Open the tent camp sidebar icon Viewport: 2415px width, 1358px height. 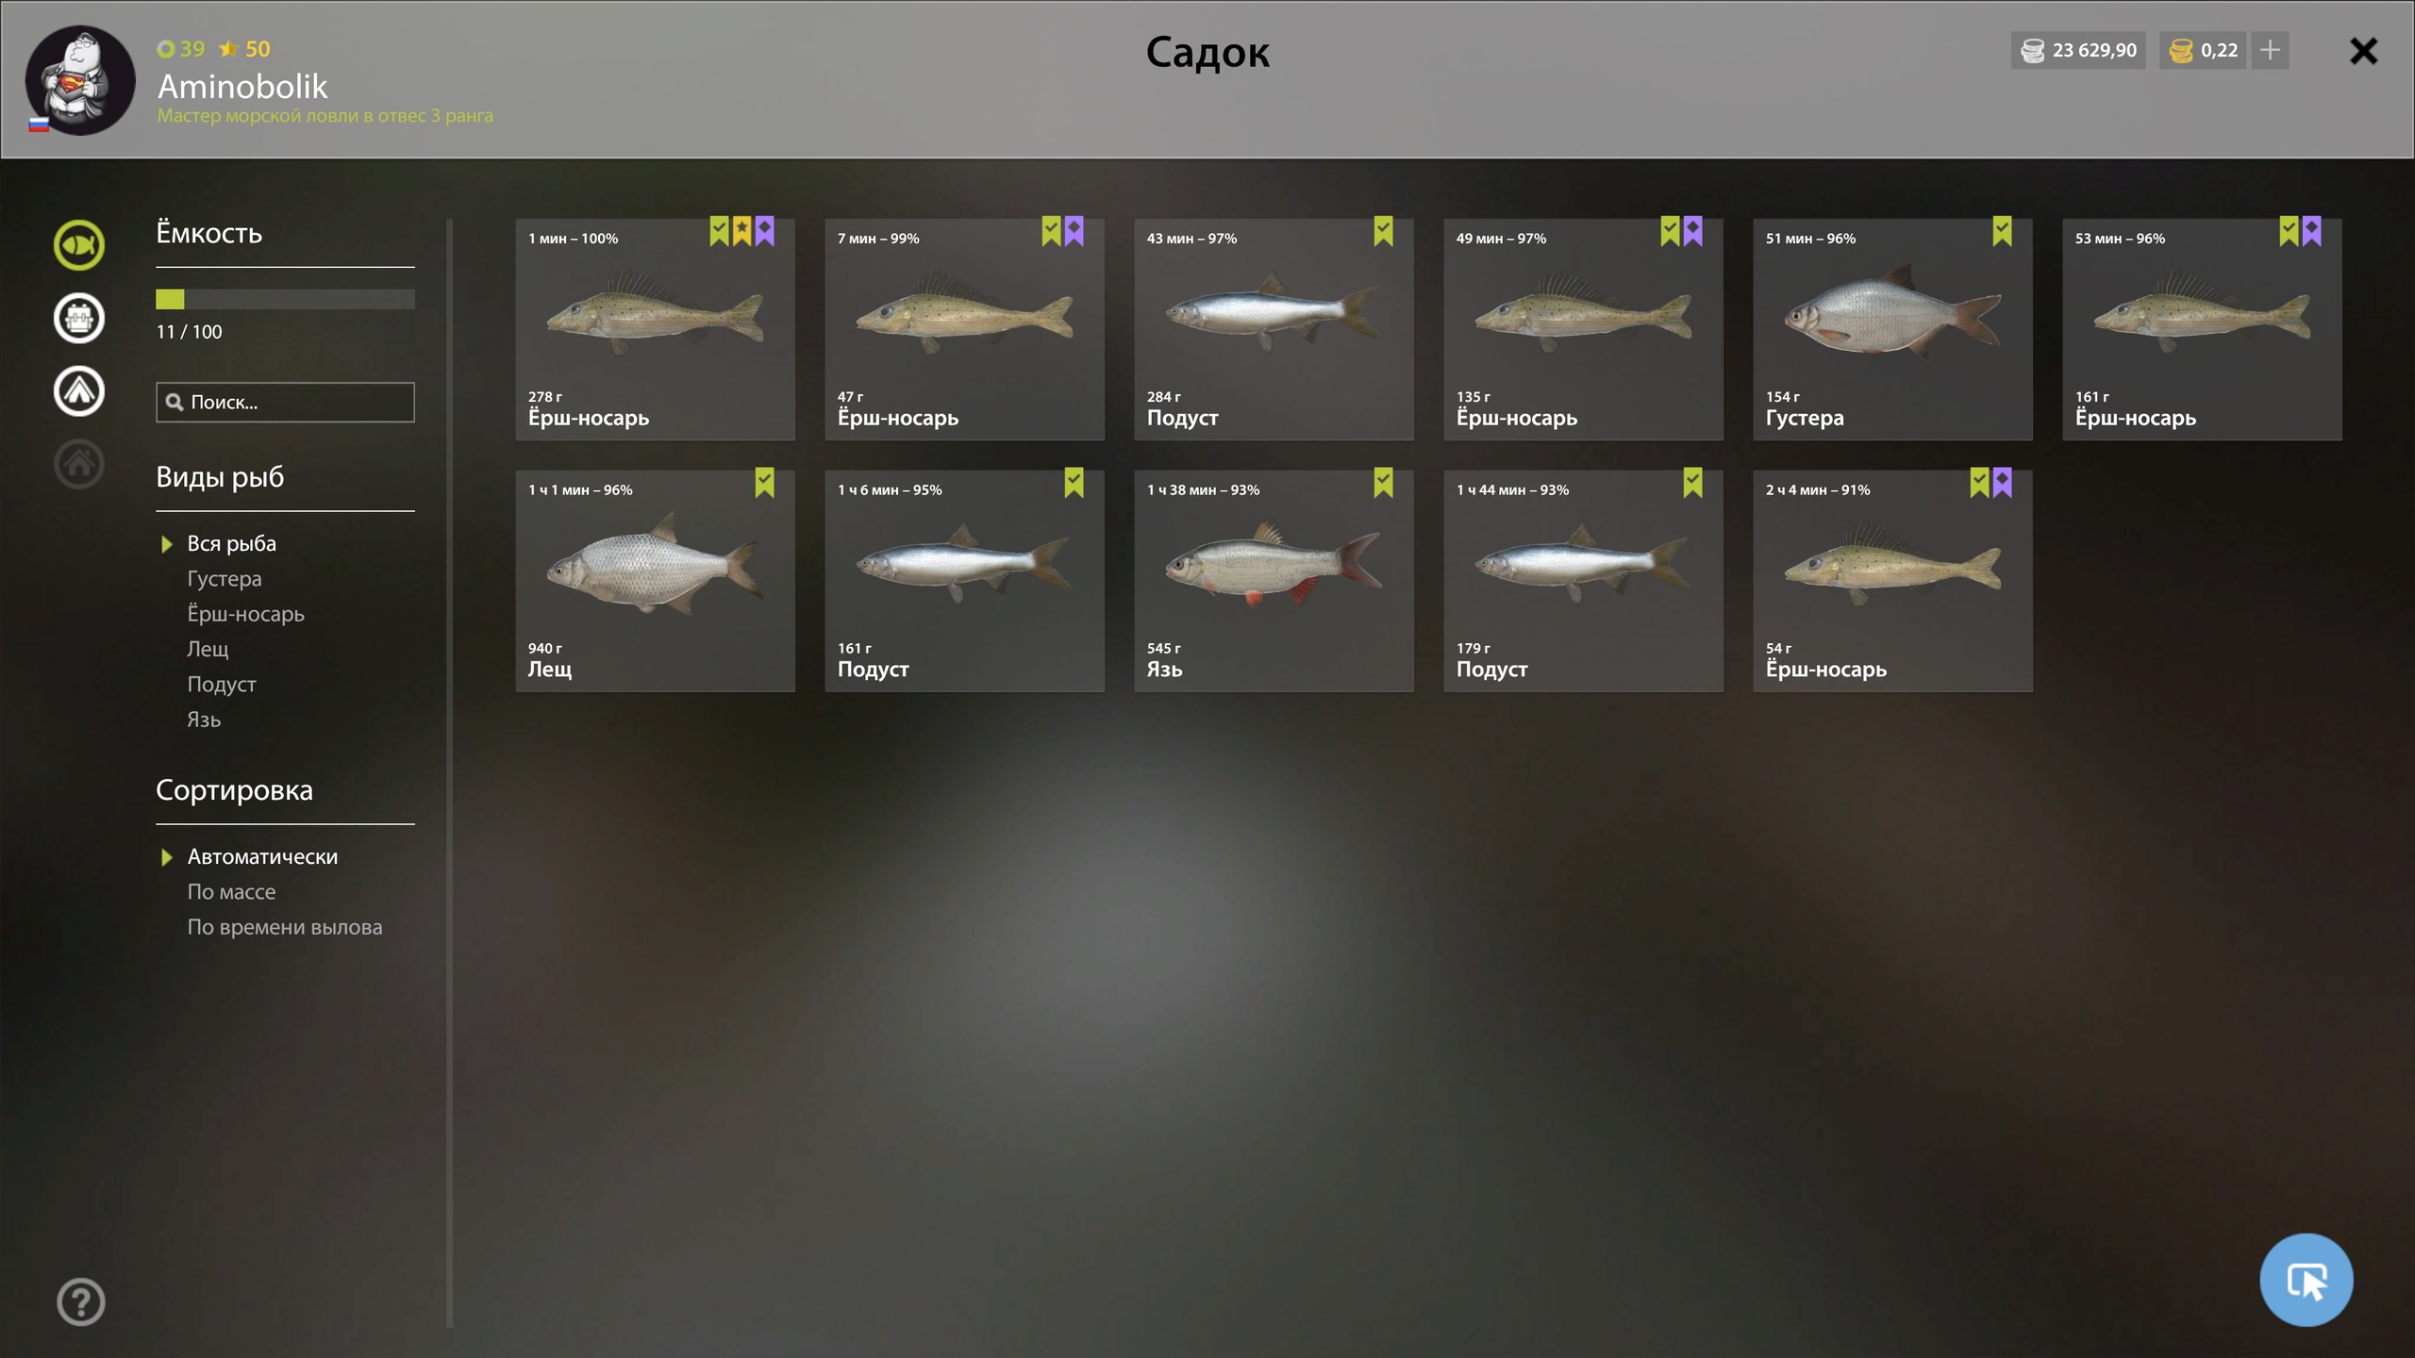click(x=79, y=390)
